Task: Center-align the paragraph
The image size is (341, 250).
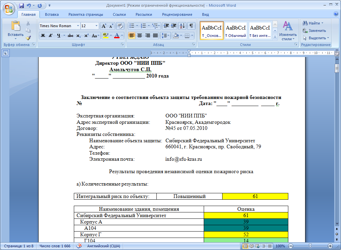Action: pyautogui.click(x=140, y=36)
